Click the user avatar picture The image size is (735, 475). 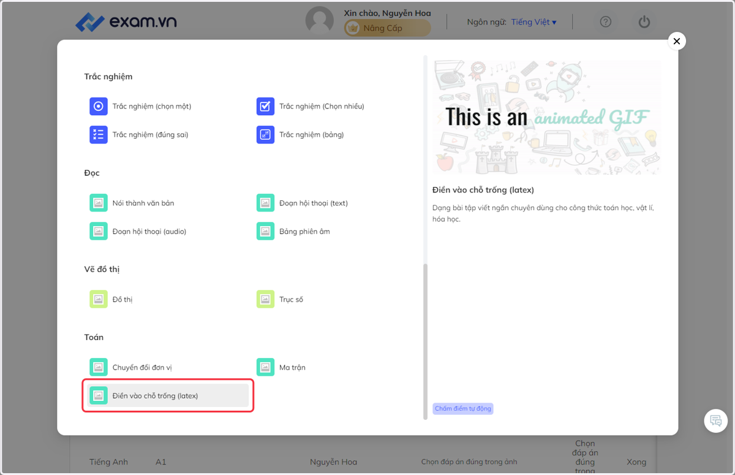pos(320,21)
